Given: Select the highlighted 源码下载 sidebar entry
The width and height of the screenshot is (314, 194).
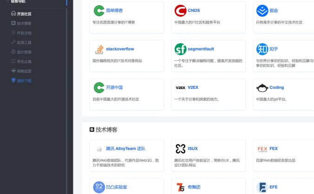Looking at the screenshot, I should pyautogui.click(x=21, y=81).
